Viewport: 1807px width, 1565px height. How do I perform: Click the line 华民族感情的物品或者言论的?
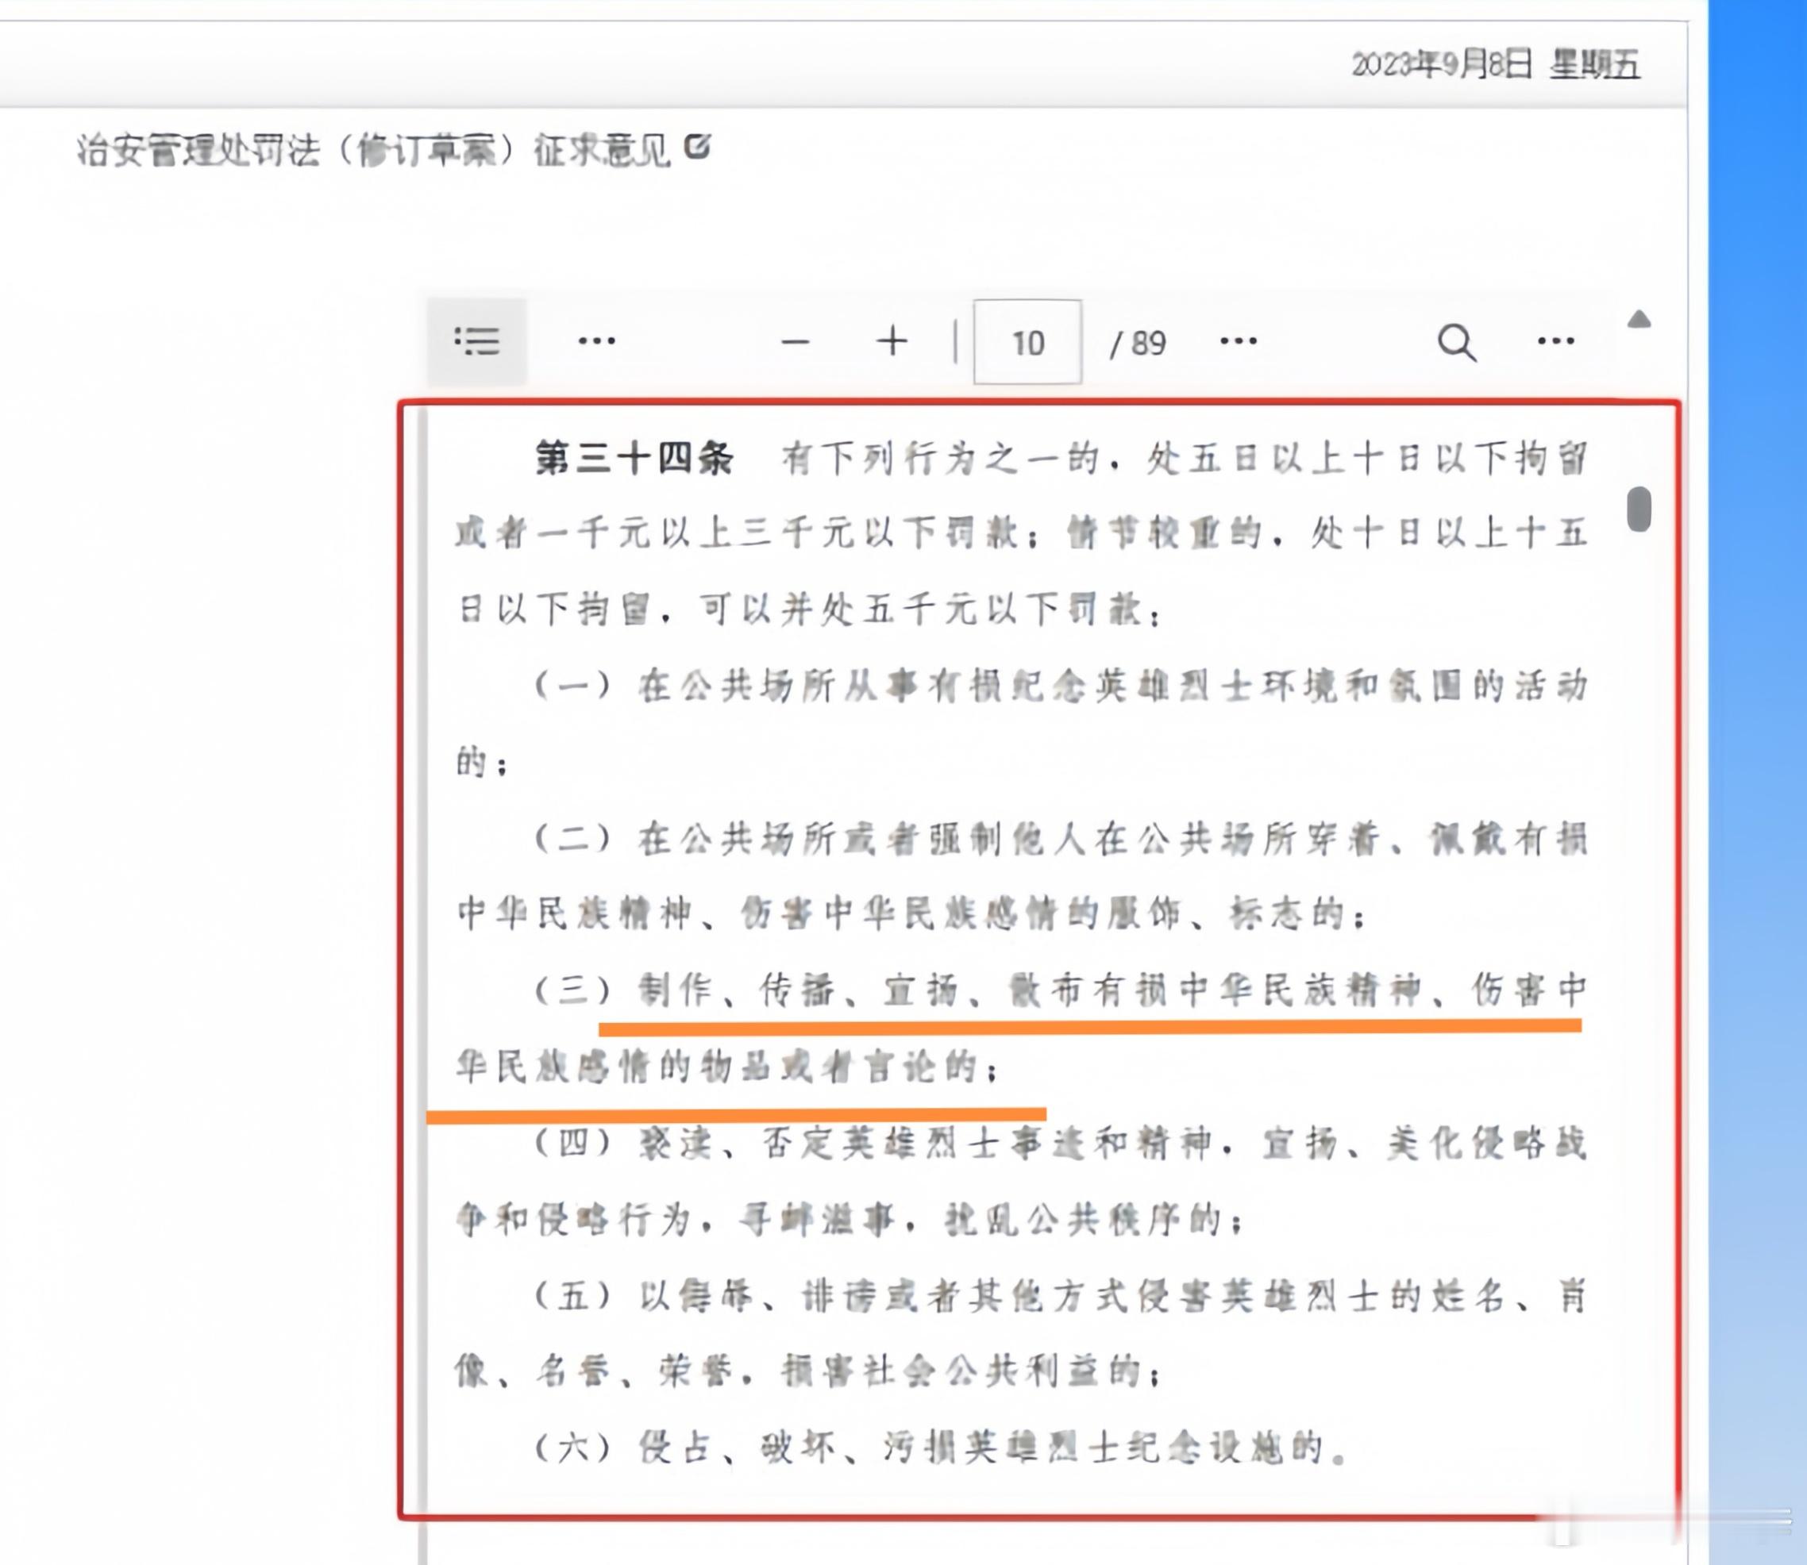727,1067
